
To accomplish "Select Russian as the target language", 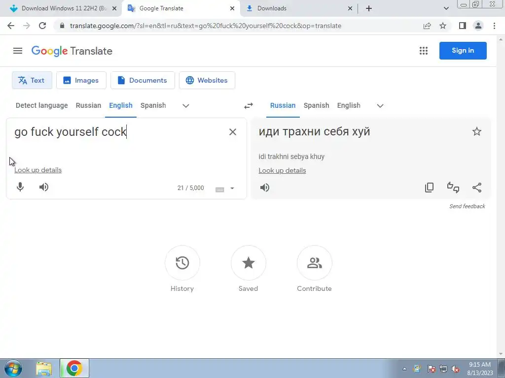I will click(283, 105).
